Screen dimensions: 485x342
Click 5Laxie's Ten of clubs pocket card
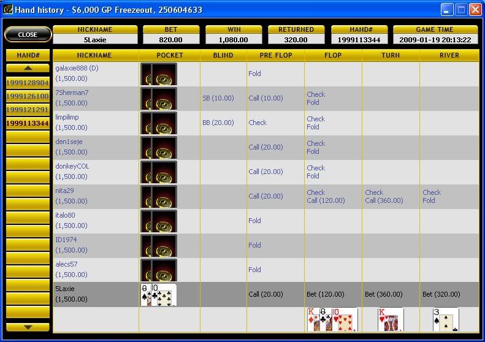click(x=164, y=295)
